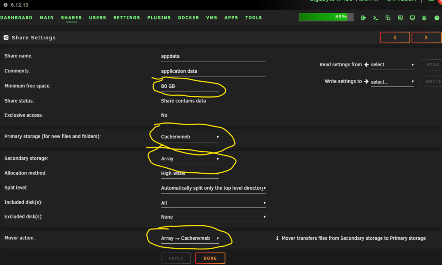Select the Shares tab
Viewport: 442px width, 265px height.
(x=71, y=18)
